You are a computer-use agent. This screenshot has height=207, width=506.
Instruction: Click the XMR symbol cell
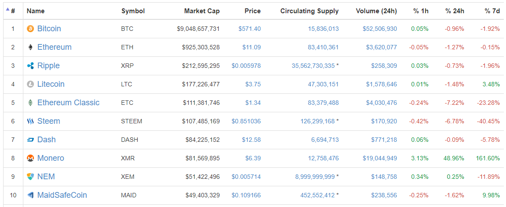coord(128,158)
